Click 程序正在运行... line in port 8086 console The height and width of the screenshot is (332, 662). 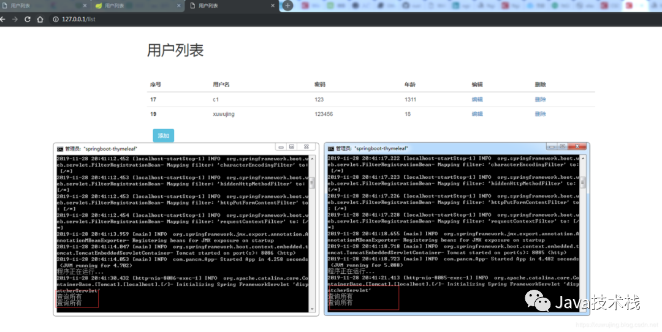80,272
